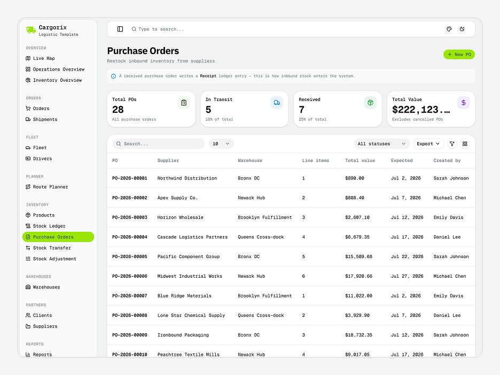Go to Operations Overview
500x375 pixels.
tap(58, 69)
